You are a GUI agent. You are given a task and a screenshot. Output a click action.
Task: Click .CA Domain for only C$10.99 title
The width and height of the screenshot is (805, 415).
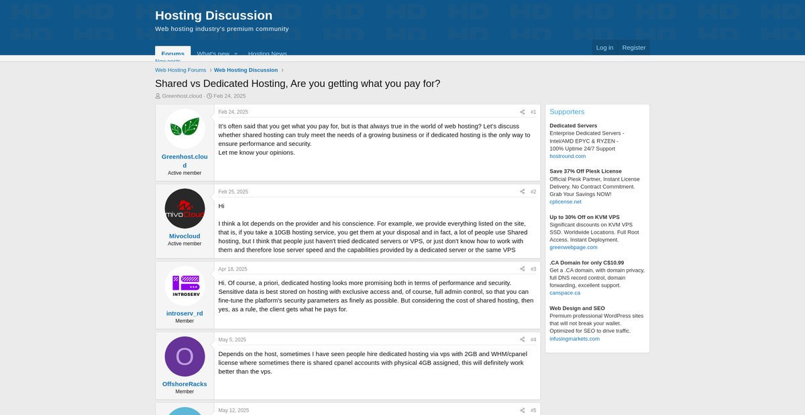586,262
